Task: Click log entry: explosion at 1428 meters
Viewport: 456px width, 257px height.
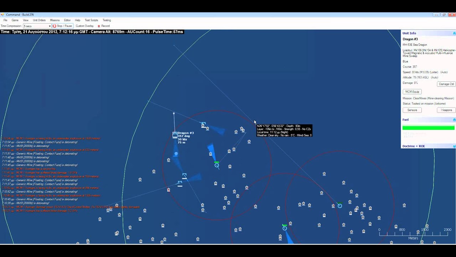Action: pyautogui.click(x=51, y=138)
